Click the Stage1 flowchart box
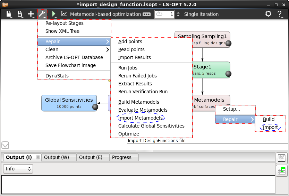Image resolution: width=289 pixels, height=196 pixels. 211,70
